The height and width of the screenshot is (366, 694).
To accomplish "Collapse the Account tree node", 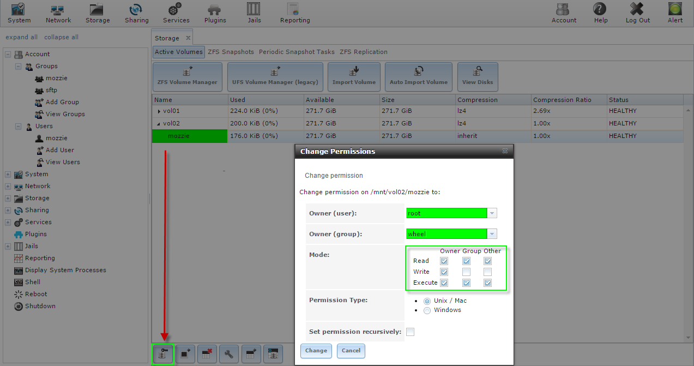I will point(8,54).
